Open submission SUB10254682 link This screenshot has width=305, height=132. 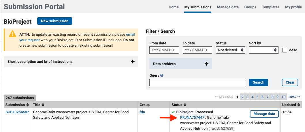coord(17,112)
